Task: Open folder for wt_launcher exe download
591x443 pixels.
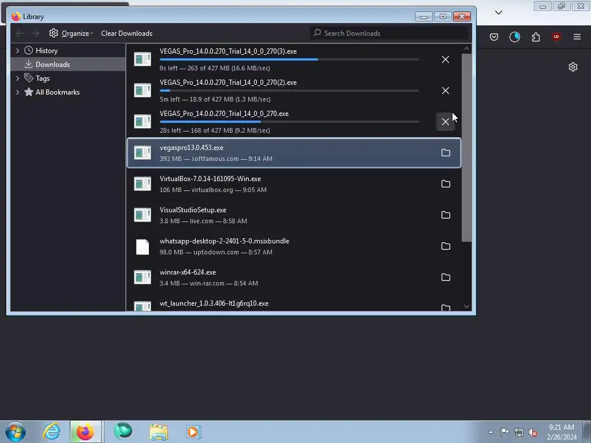Action: (446, 308)
